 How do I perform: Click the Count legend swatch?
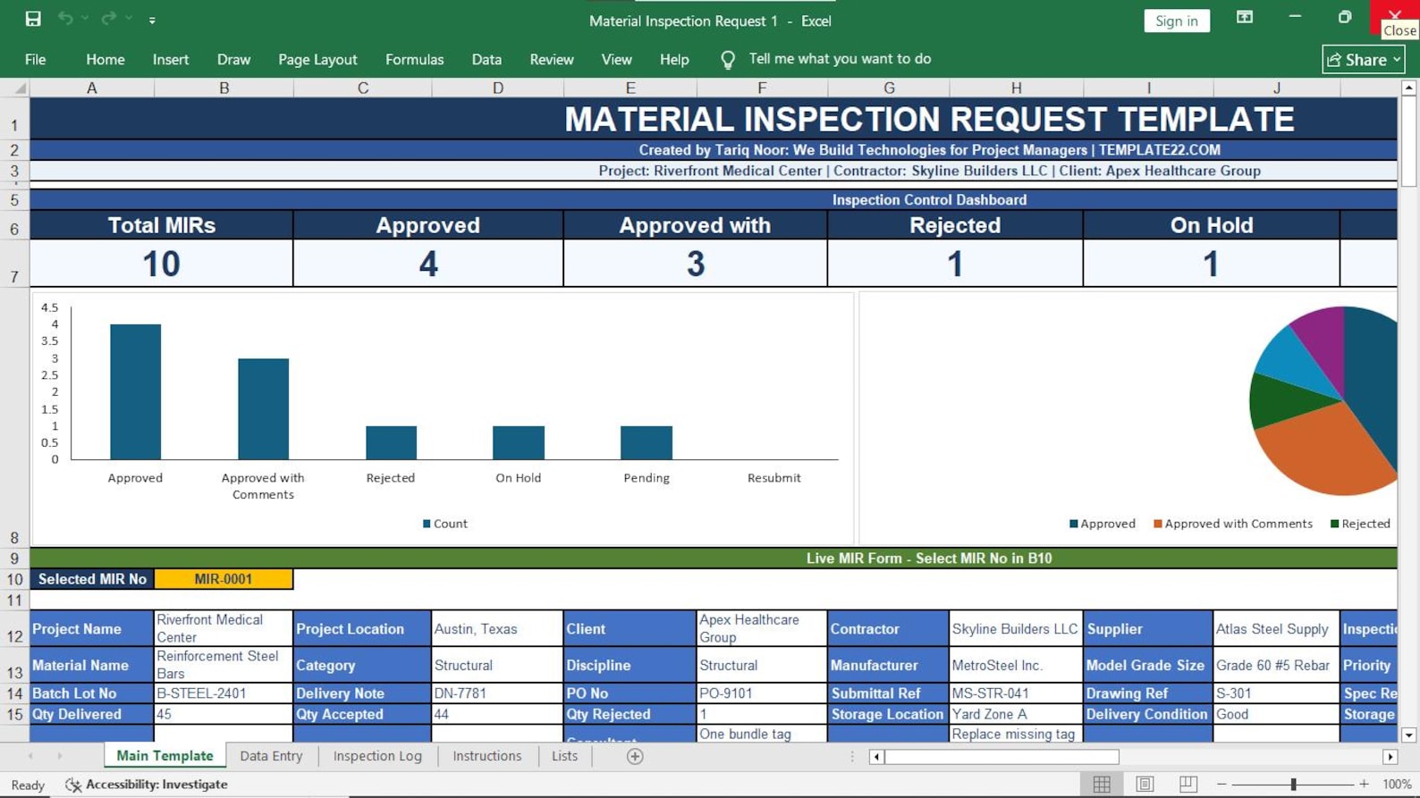pyautogui.click(x=427, y=524)
